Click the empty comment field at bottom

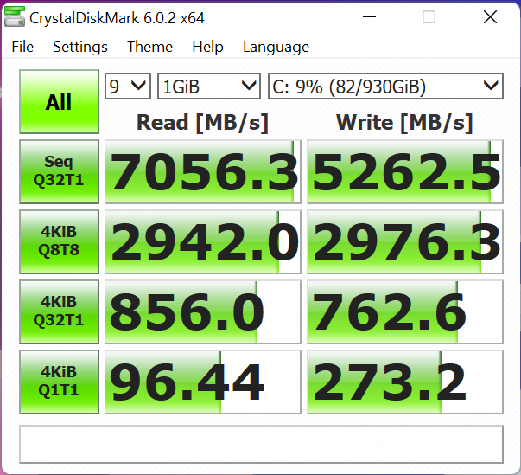261,444
